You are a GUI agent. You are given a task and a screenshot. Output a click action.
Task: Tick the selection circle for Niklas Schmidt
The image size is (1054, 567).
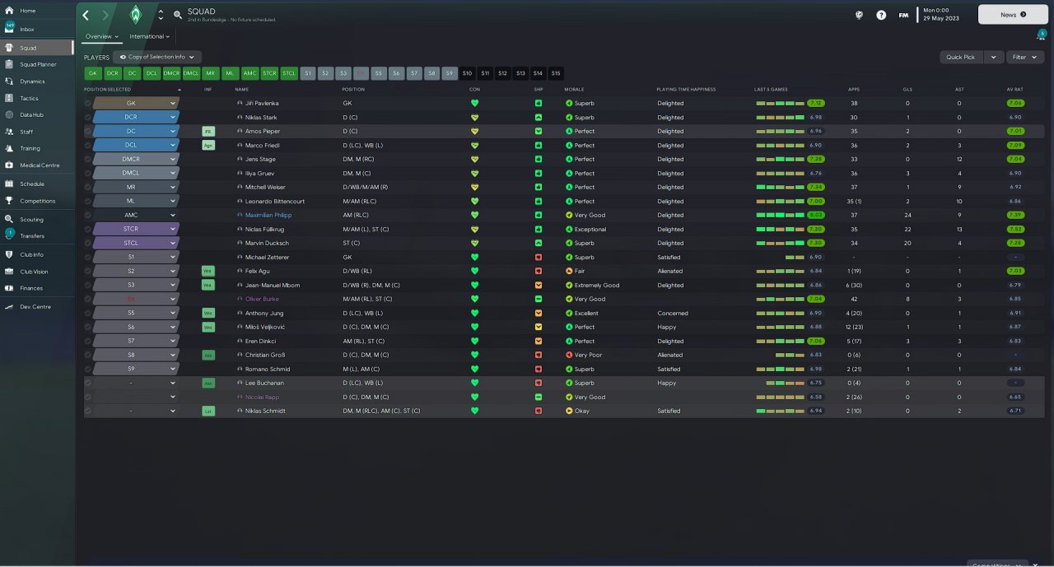(x=88, y=411)
